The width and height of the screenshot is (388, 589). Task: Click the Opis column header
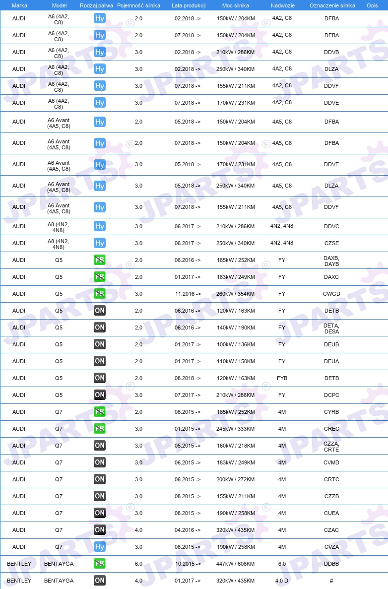tap(372, 5)
